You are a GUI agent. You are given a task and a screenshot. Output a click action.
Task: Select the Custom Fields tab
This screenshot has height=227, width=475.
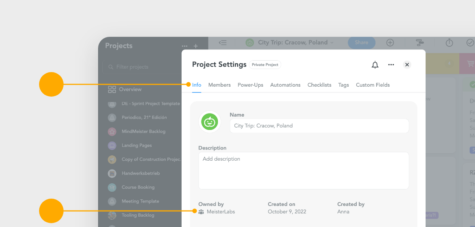click(373, 85)
